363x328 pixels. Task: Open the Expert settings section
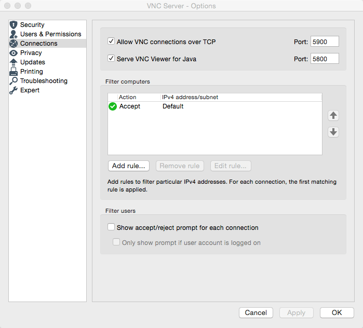[x=47, y=90]
